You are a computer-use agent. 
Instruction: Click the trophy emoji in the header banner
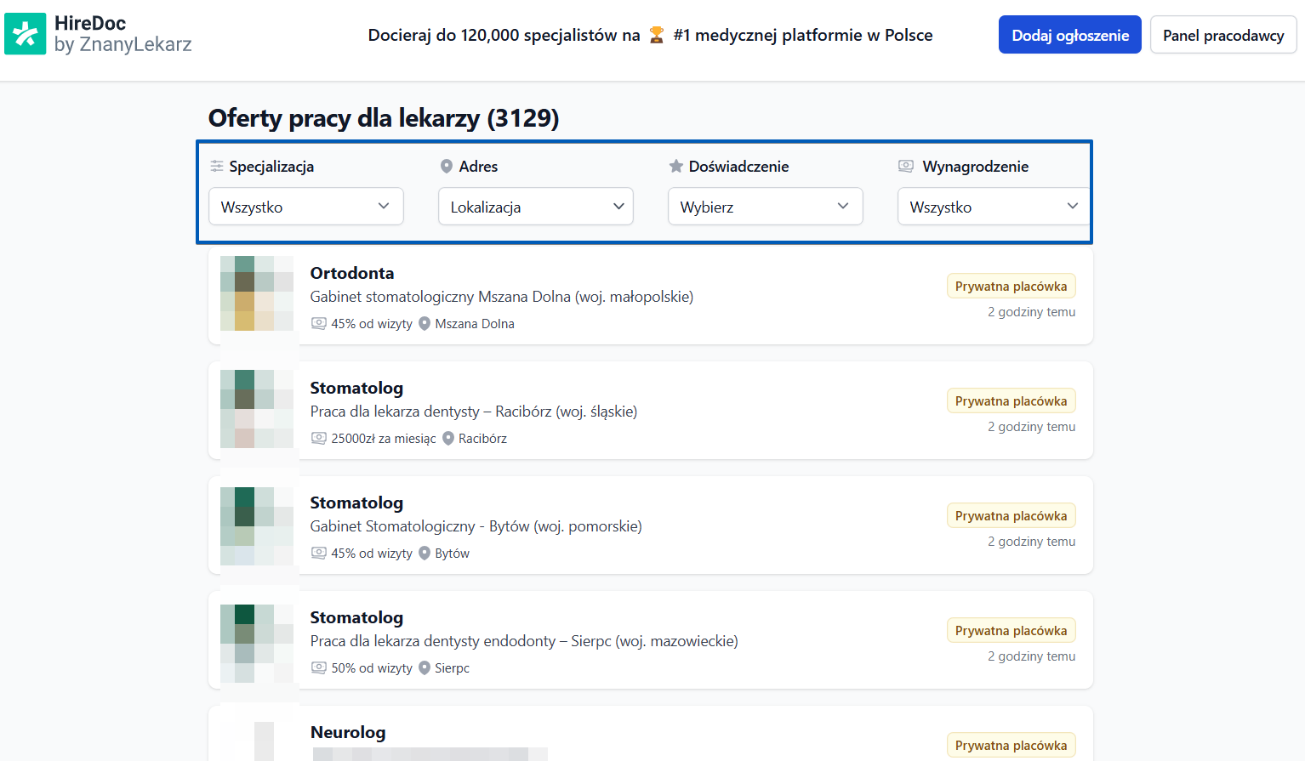655,35
